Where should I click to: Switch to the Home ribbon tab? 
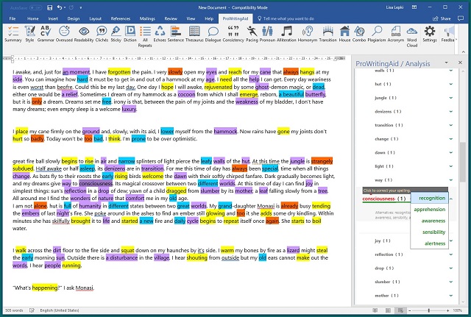32,18
